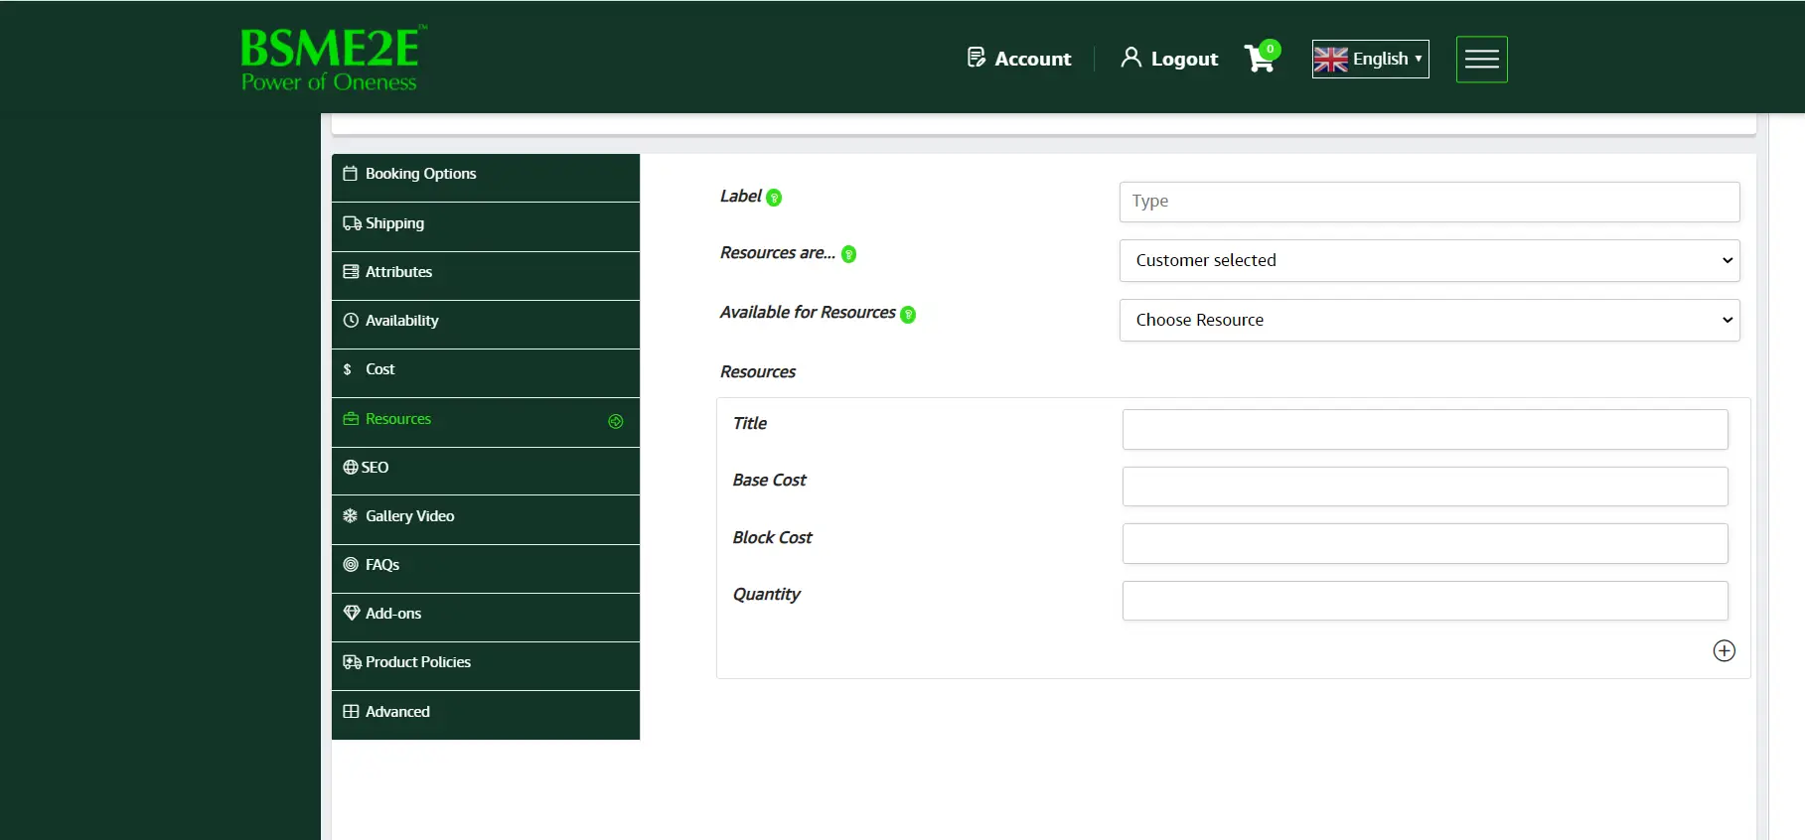Focus the Base Cost field
The image size is (1806, 840).
click(x=1425, y=487)
